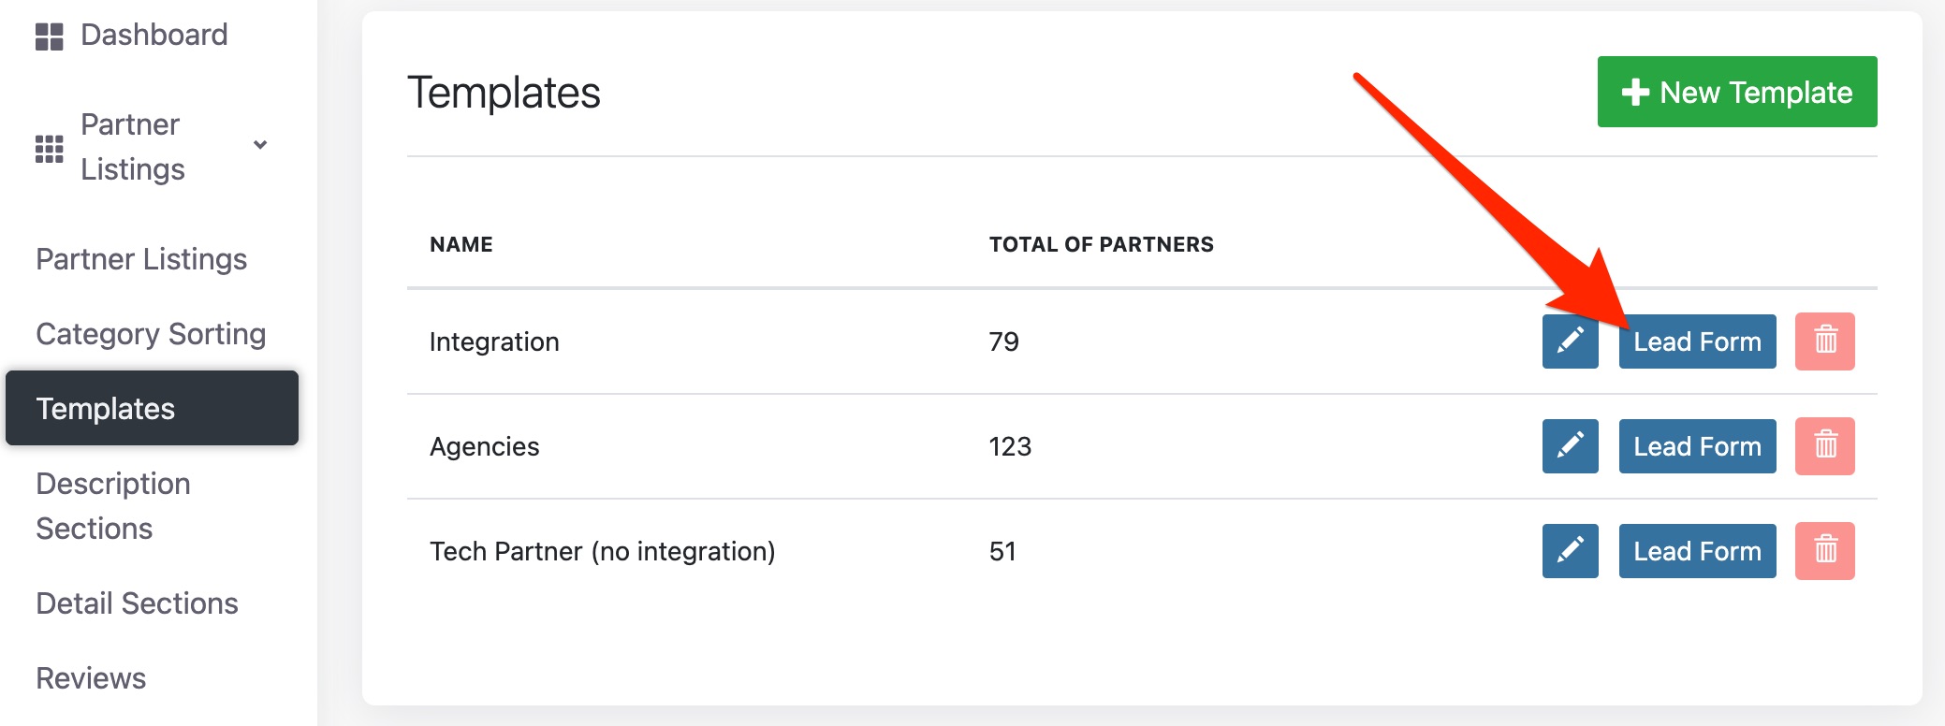Expand the Partner Listings chevron arrow
Image resolution: width=1945 pixels, height=726 pixels.
pos(260,145)
